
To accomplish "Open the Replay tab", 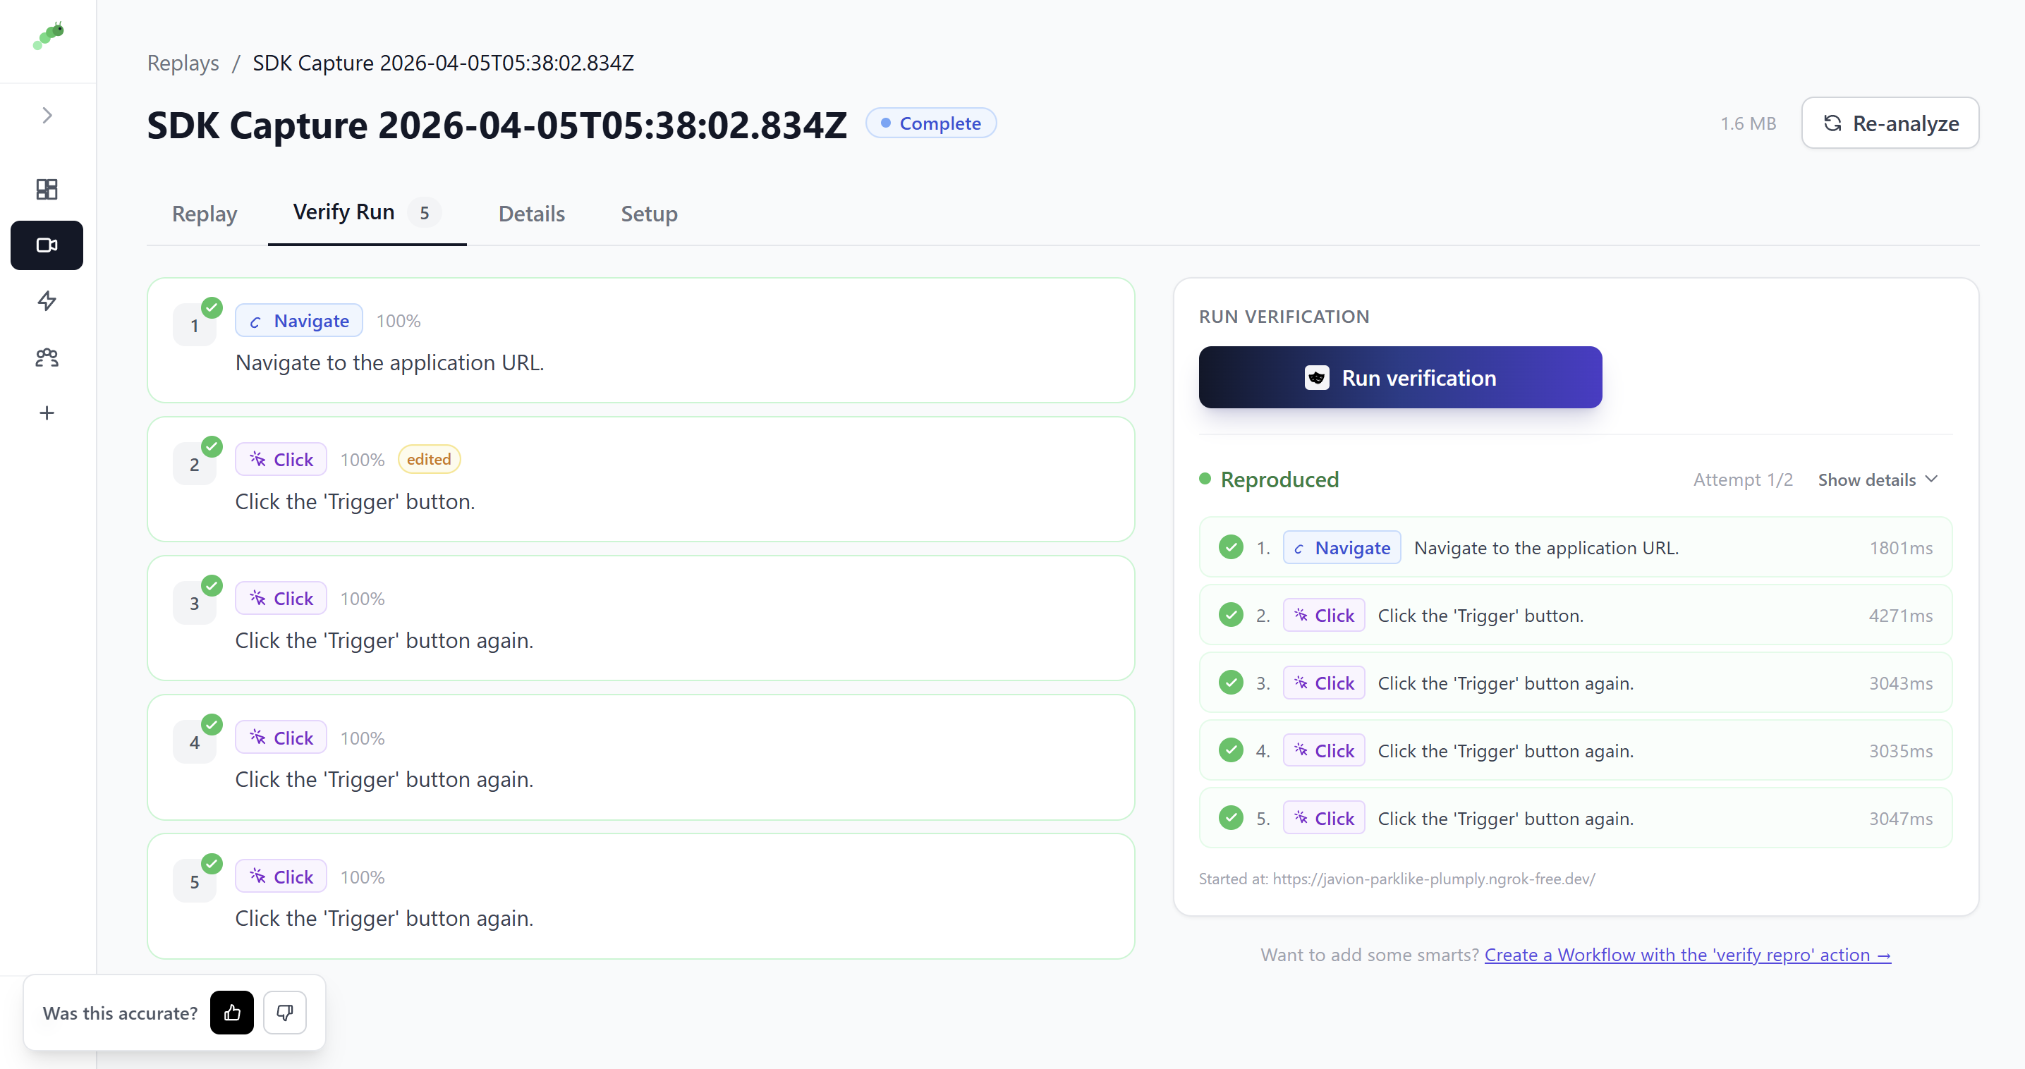I will click(205, 214).
